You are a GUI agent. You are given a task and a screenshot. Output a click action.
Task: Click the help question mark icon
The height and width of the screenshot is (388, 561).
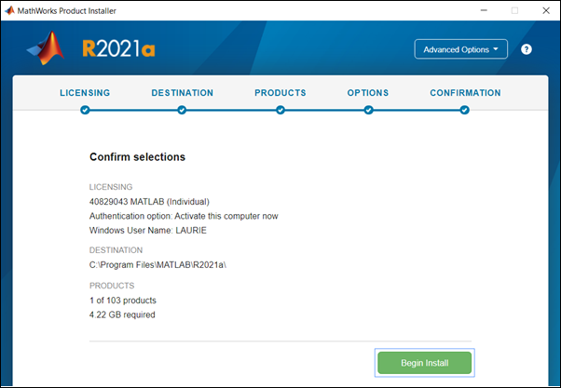(x=526, y=49)
